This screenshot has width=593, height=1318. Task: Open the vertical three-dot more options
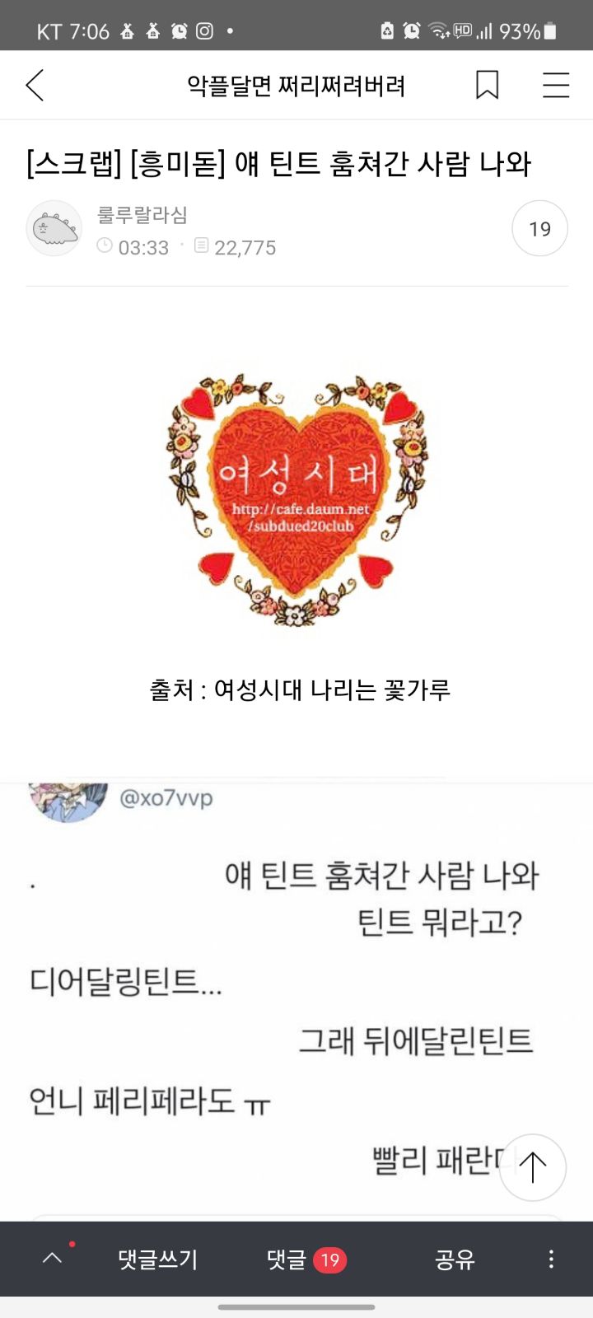(551, 1259)
